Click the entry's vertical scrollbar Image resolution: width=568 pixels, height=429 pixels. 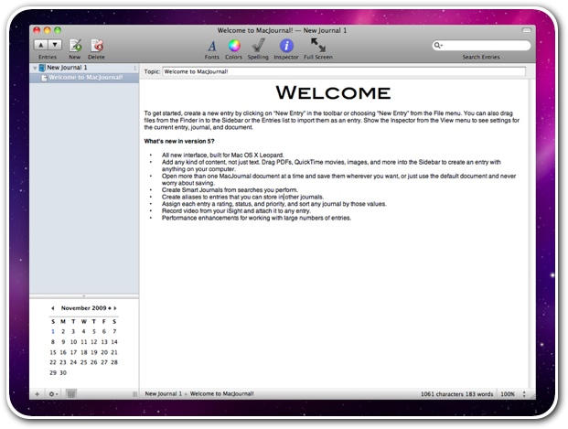(531, 233)
